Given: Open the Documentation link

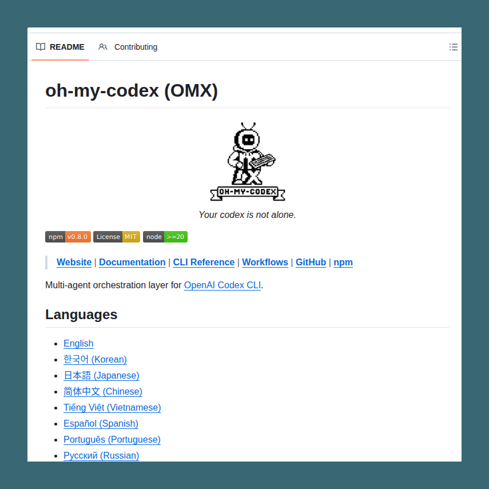Looking at the screenshot, I should click(132, 263).
